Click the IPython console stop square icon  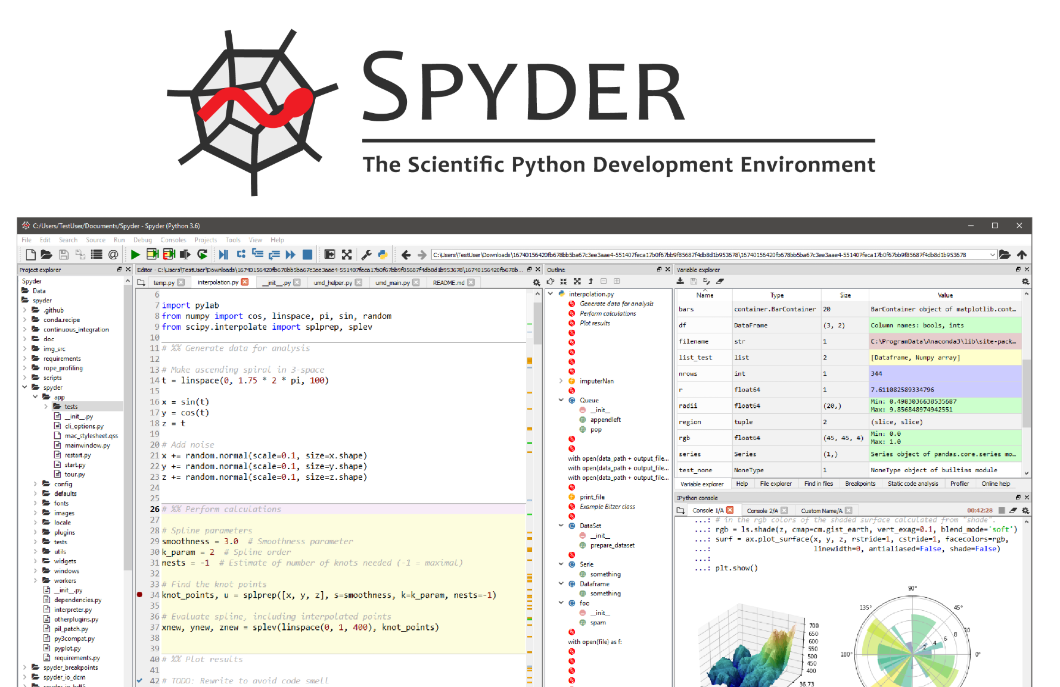1002,510
